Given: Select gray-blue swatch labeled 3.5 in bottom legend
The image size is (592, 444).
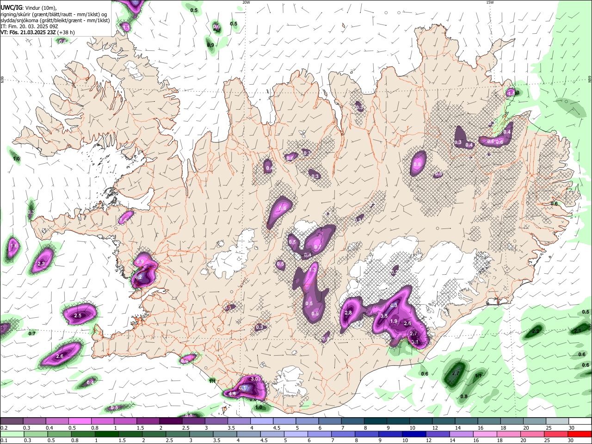Looking at the screenshot, I should (225, 434).
